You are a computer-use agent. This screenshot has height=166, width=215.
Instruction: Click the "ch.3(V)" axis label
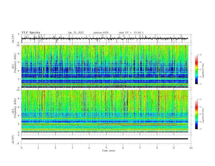click(13, 139)
